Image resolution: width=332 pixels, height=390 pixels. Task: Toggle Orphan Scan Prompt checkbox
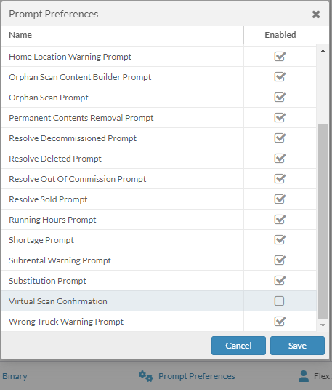(280, 97)
